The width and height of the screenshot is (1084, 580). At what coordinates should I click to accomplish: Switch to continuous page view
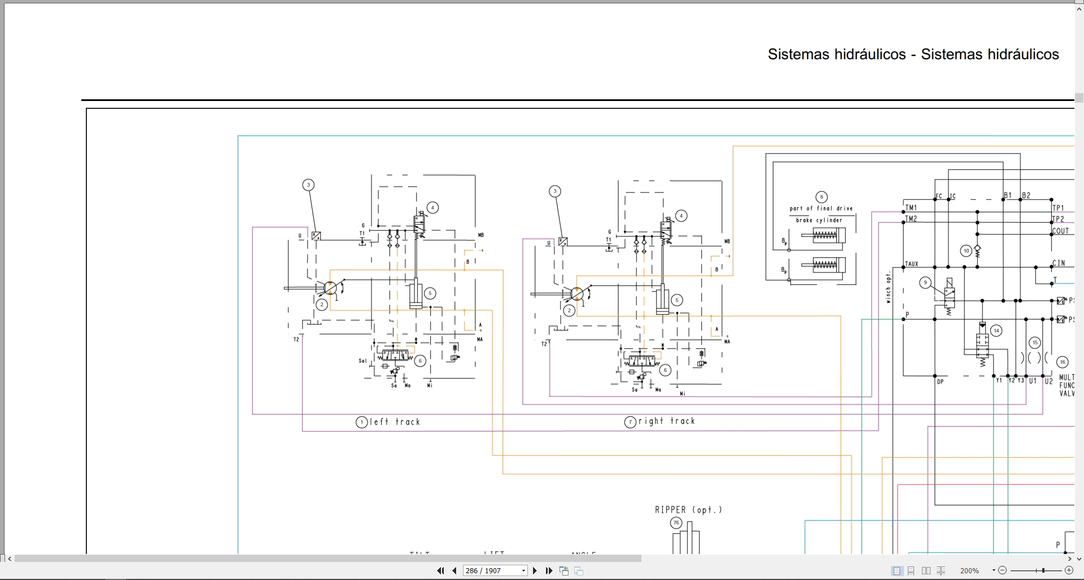pyautogui.click(x=911, y=571)
